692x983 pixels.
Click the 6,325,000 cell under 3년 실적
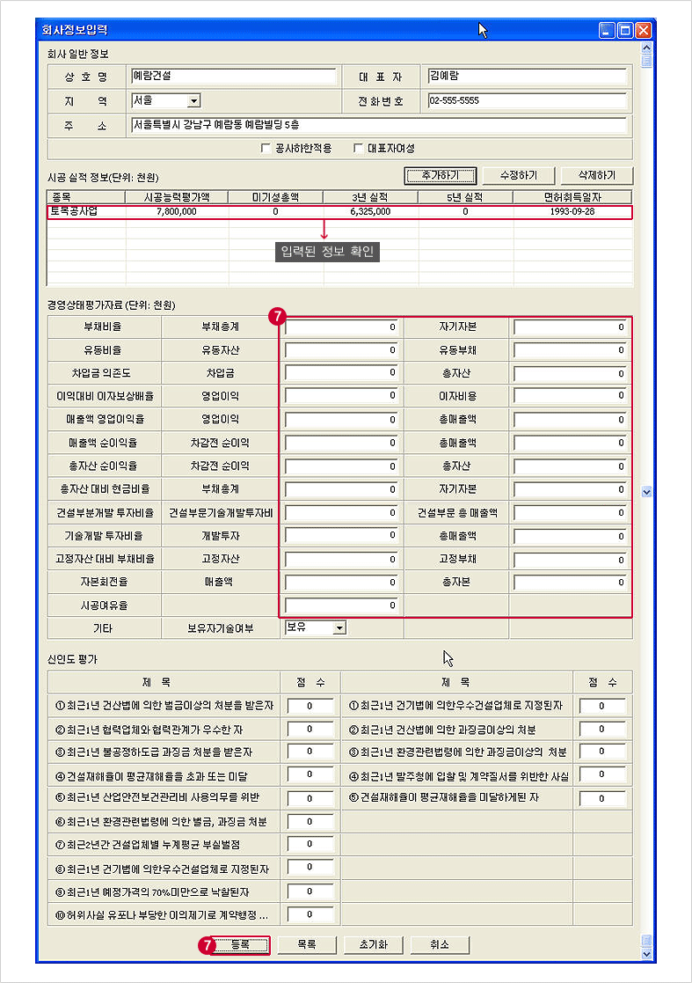[x=370, y=212]
